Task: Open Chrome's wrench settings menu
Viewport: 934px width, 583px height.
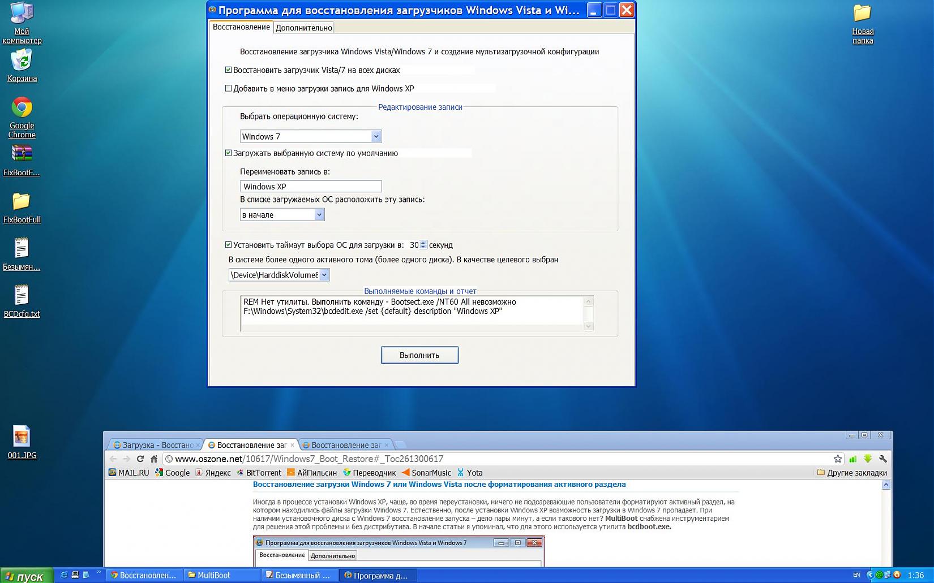Action: [882, 459]
